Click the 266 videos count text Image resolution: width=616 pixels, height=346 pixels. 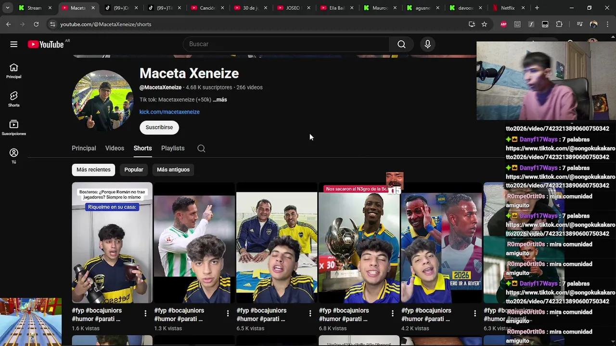pos(249,87)
